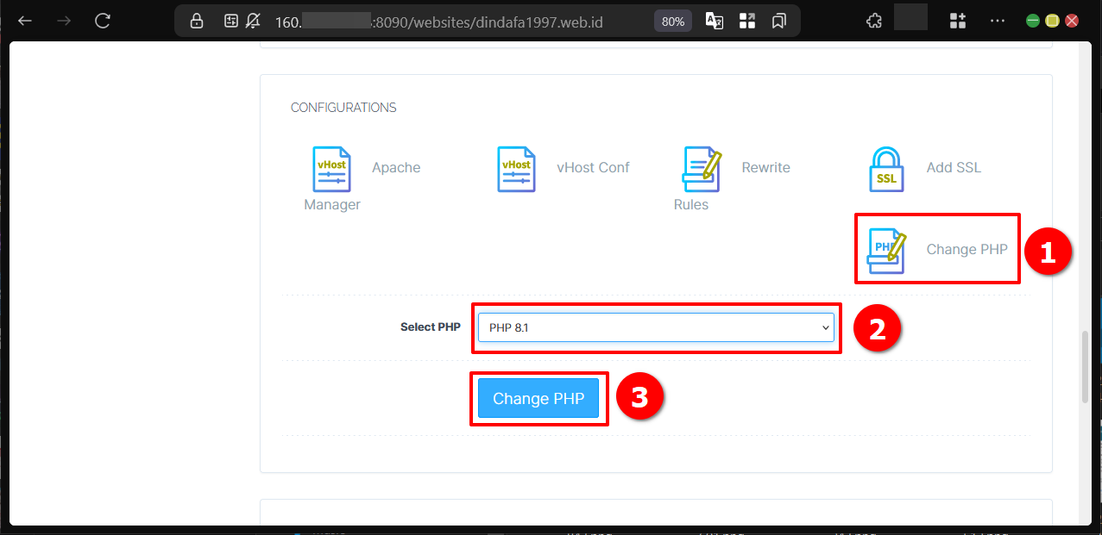
Task: Open the apps grid icon in toolbar
Action: 957,21
